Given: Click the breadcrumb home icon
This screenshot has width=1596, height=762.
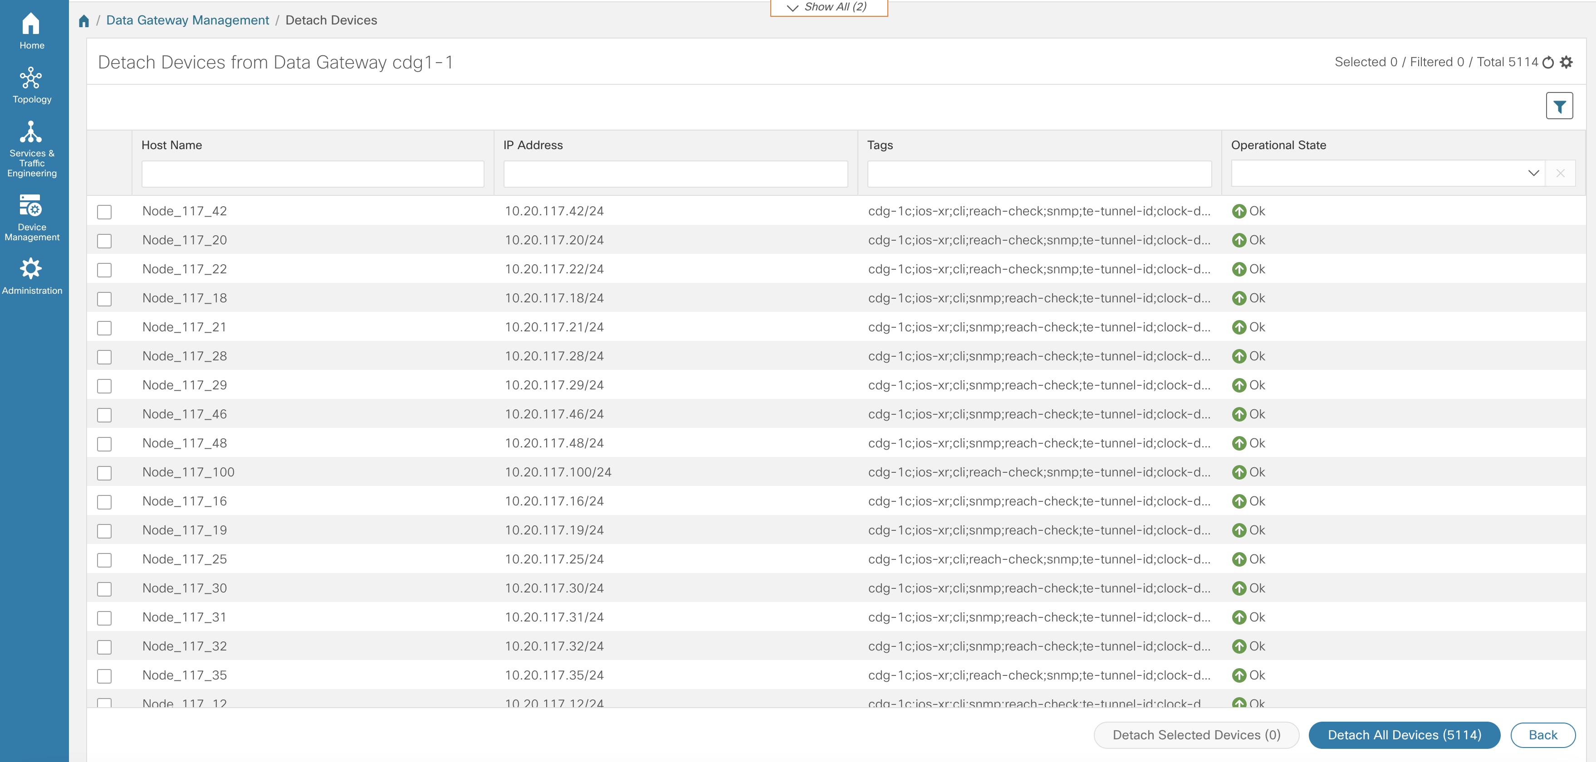Looking at the screenshot, I should coord(84,21).
